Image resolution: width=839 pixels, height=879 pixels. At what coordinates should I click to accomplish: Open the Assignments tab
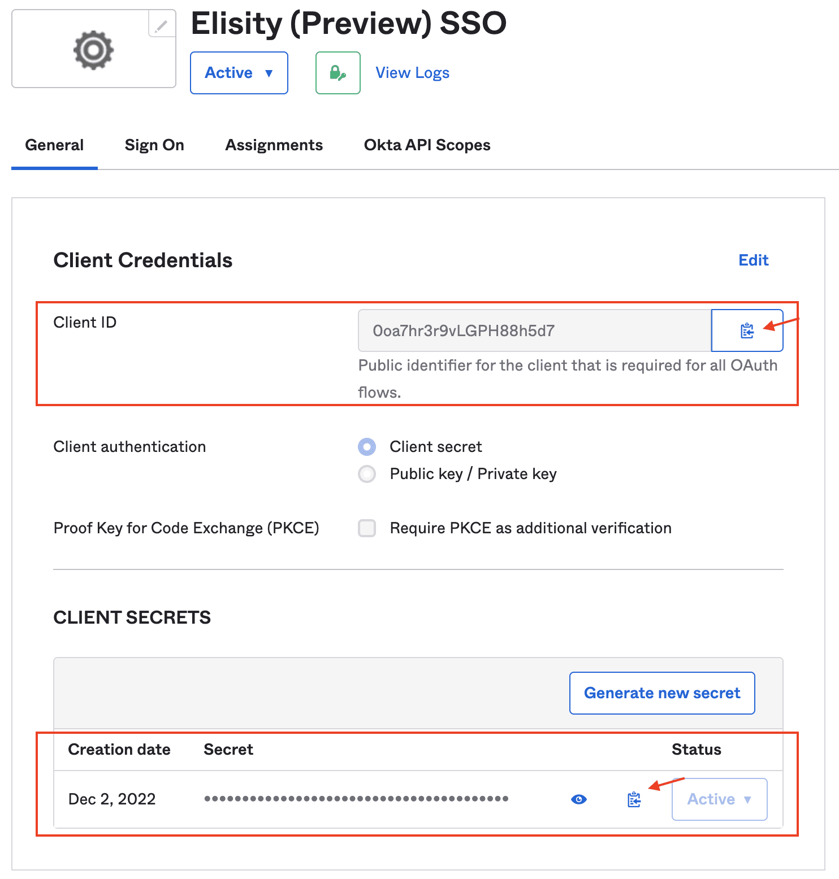(274, 145)
